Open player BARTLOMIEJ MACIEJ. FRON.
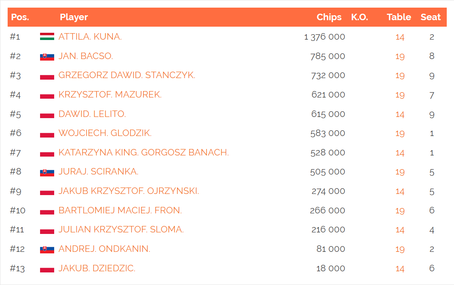454x285 pixels. (120, 210)
